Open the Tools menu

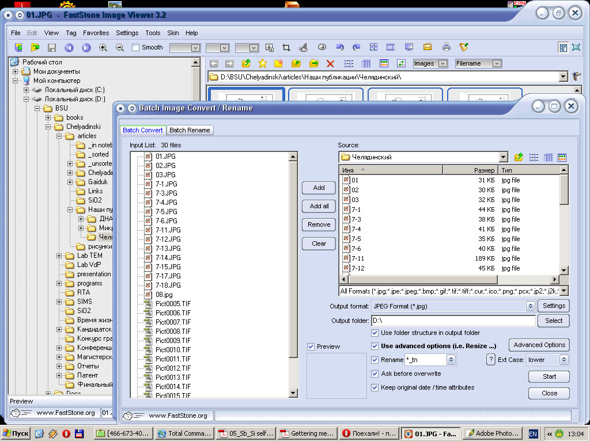[x=153, y=33]
